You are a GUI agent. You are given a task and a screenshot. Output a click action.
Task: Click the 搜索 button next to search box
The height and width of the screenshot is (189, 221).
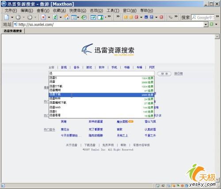pos(164,74)
